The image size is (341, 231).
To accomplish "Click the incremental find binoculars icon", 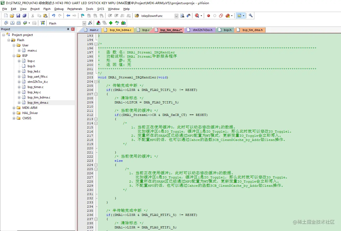I will (x=188, y=16).
